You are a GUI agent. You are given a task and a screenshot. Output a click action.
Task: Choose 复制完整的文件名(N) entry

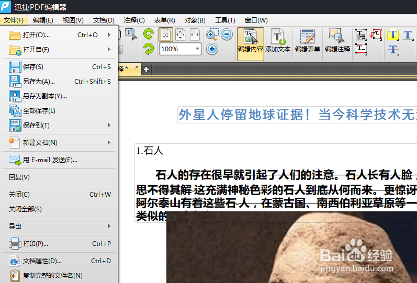click(59, 276)
